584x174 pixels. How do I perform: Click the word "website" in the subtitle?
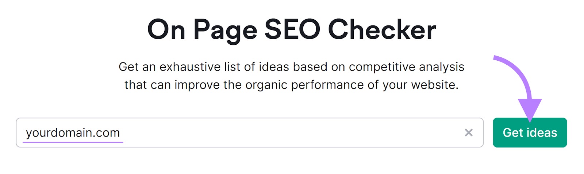(434, 85)
